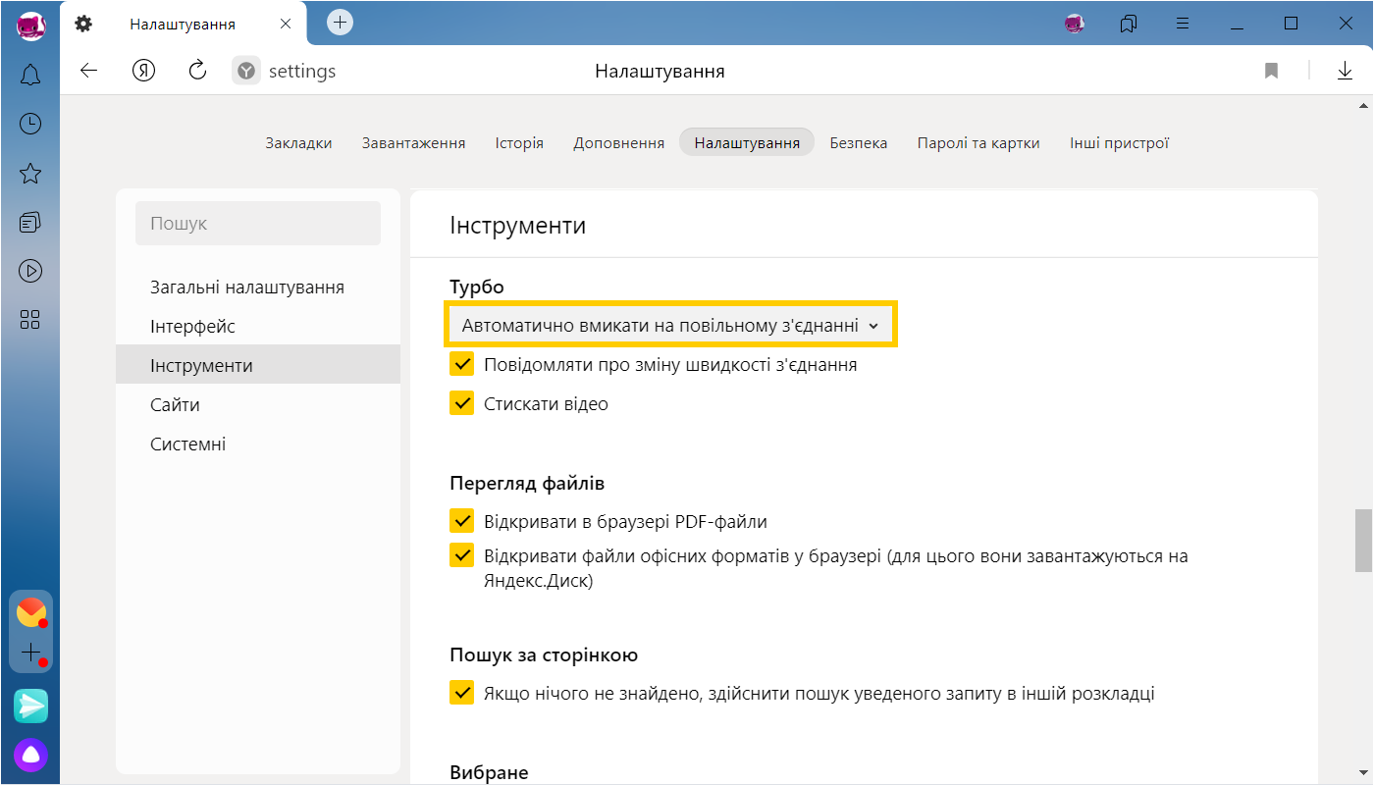Image resolution: width=1374 pixels, height=785 pixels.
Task: Switch to Закладки tab
Action: pyautogui.click(x=298, y=143)
